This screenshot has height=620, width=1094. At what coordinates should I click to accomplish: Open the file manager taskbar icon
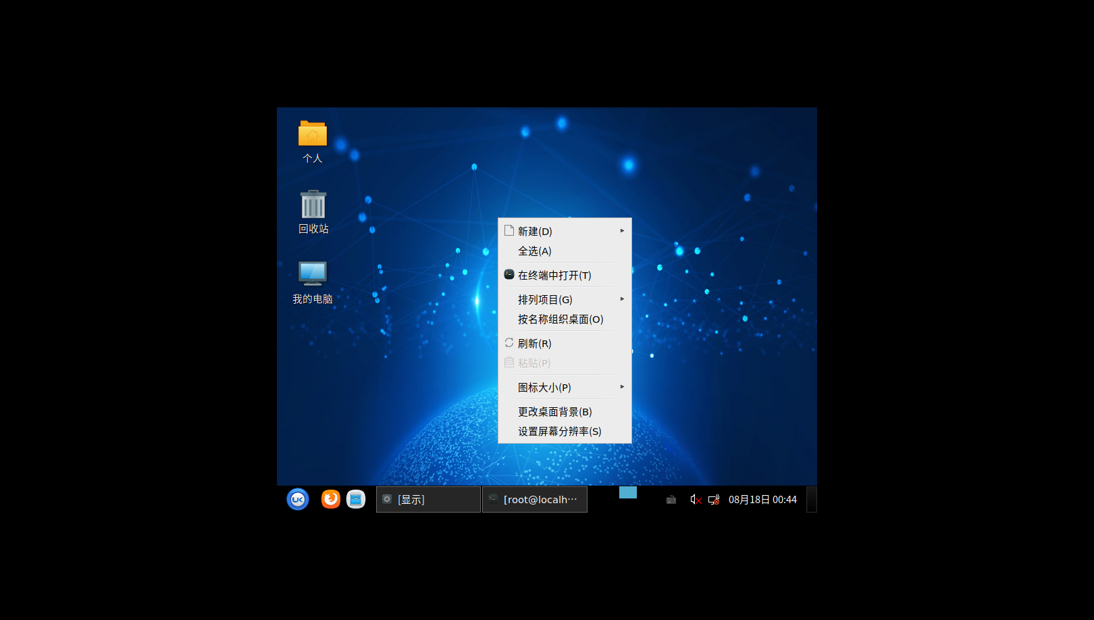pyautogui.click(x=356, y=499)
